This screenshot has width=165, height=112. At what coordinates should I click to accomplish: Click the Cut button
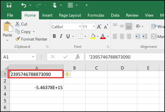(21, 24)
